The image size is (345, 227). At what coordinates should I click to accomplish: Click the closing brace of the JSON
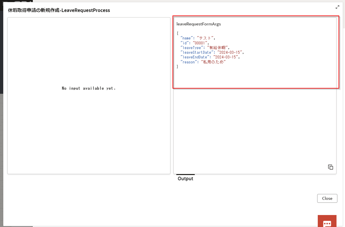[x=177, y=67]
